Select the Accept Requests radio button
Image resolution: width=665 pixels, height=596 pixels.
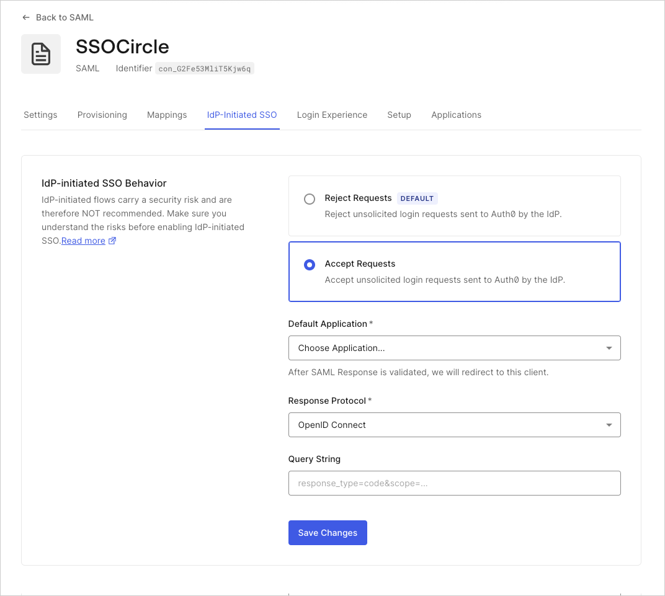pos(310,265)
